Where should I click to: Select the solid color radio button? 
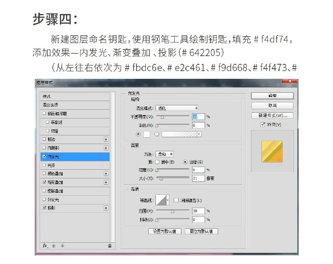pyautogui.click(x=138, y=134)
